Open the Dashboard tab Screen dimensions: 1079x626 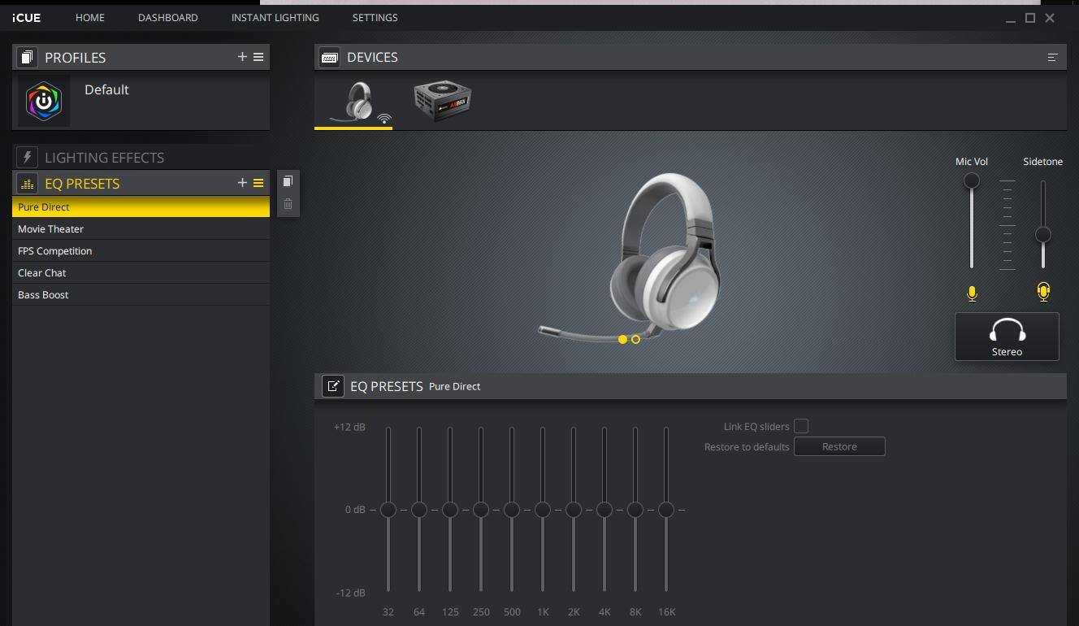pos(167,17)
